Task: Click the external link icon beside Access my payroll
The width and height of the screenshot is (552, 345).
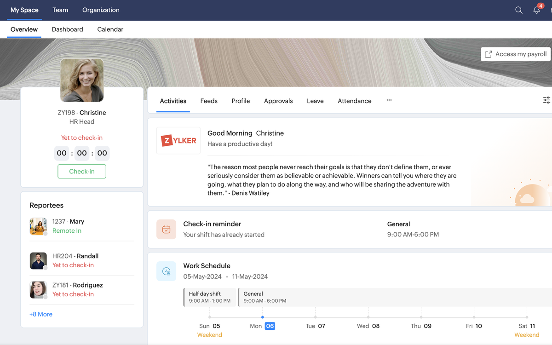Action: click(489, 54)
